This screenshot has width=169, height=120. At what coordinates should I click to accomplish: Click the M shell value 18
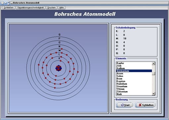(x=125, y=38)
